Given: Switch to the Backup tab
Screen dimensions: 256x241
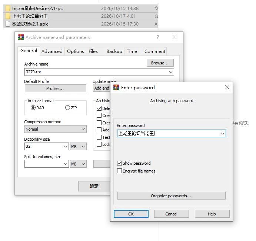Looking at the screenshot, I should (114, 51).
